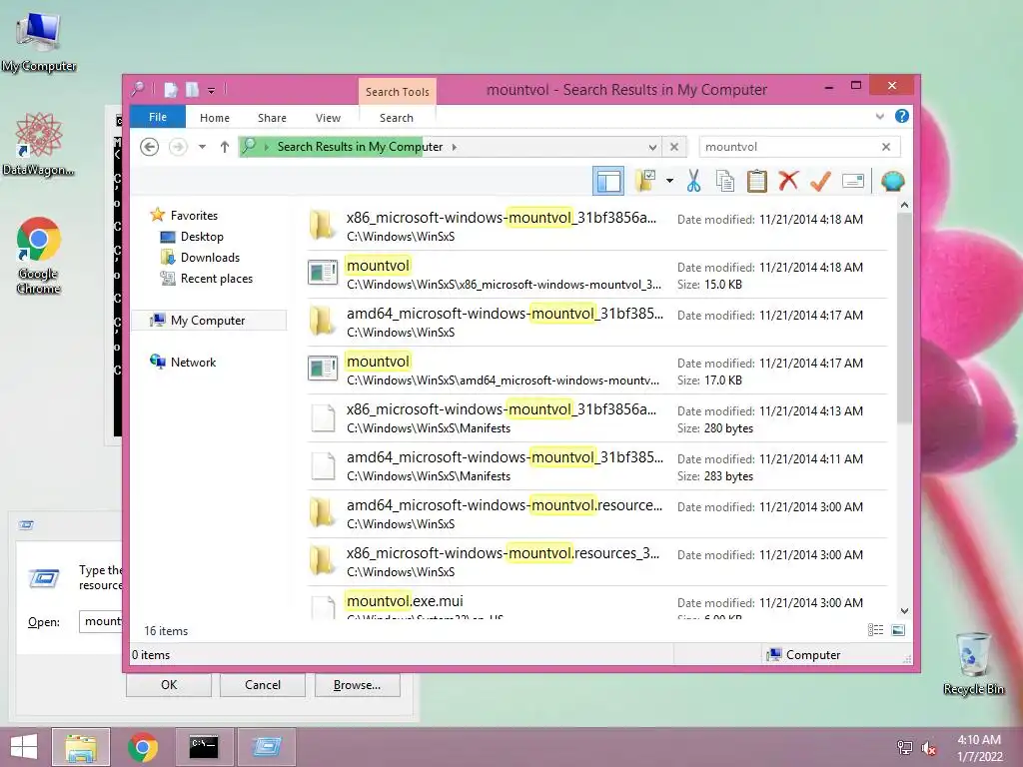The height and width of the screenshot is (767, 1023).
Task: Click the scrollbar up arrow in results
Action: coord(904,205)
